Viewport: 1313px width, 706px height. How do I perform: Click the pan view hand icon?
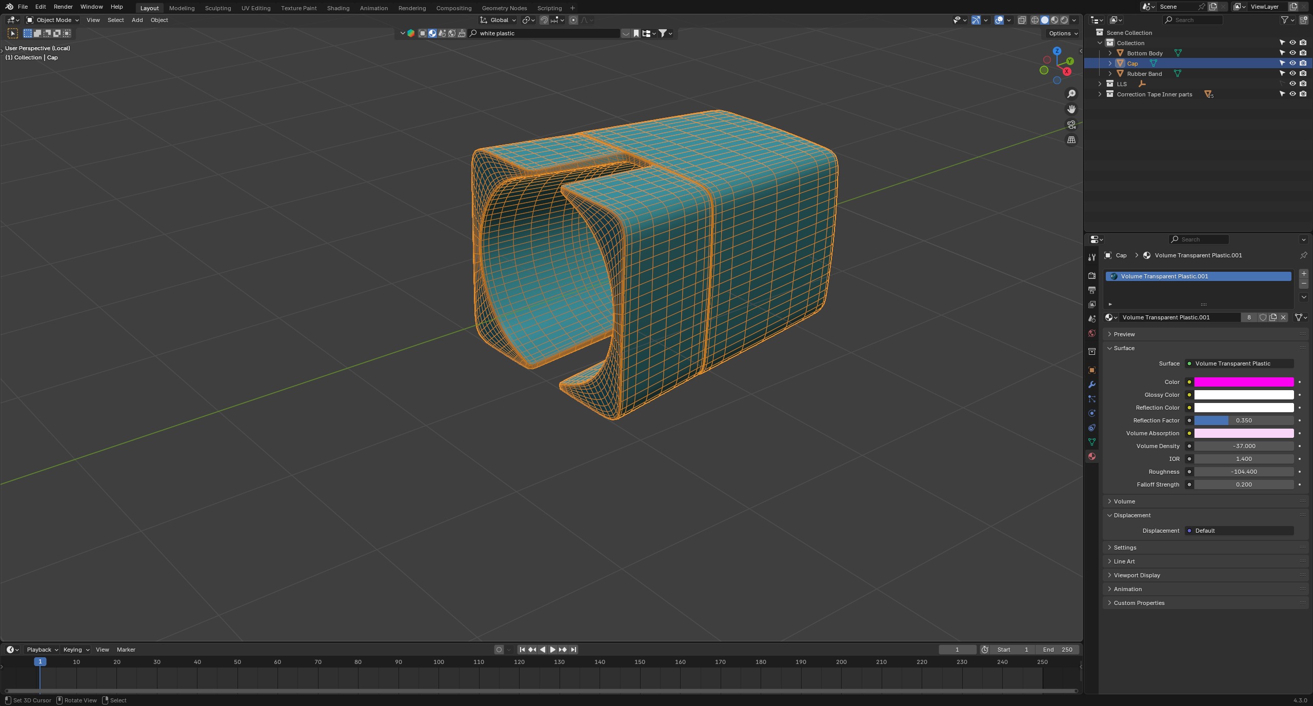[1071, 109]
